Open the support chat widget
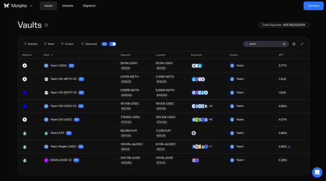326x181 pixels. [x=317, y=172]
